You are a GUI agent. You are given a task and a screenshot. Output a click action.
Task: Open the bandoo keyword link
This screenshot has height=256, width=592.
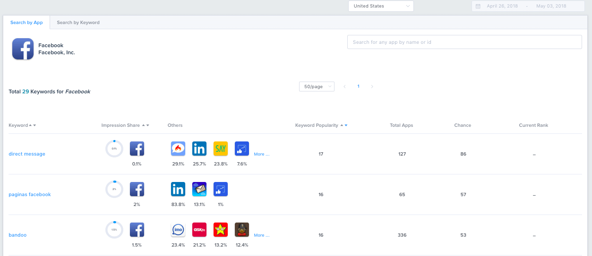(17, 235)
